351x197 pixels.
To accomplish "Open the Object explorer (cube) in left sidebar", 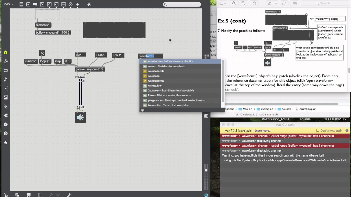I will 5,53.
